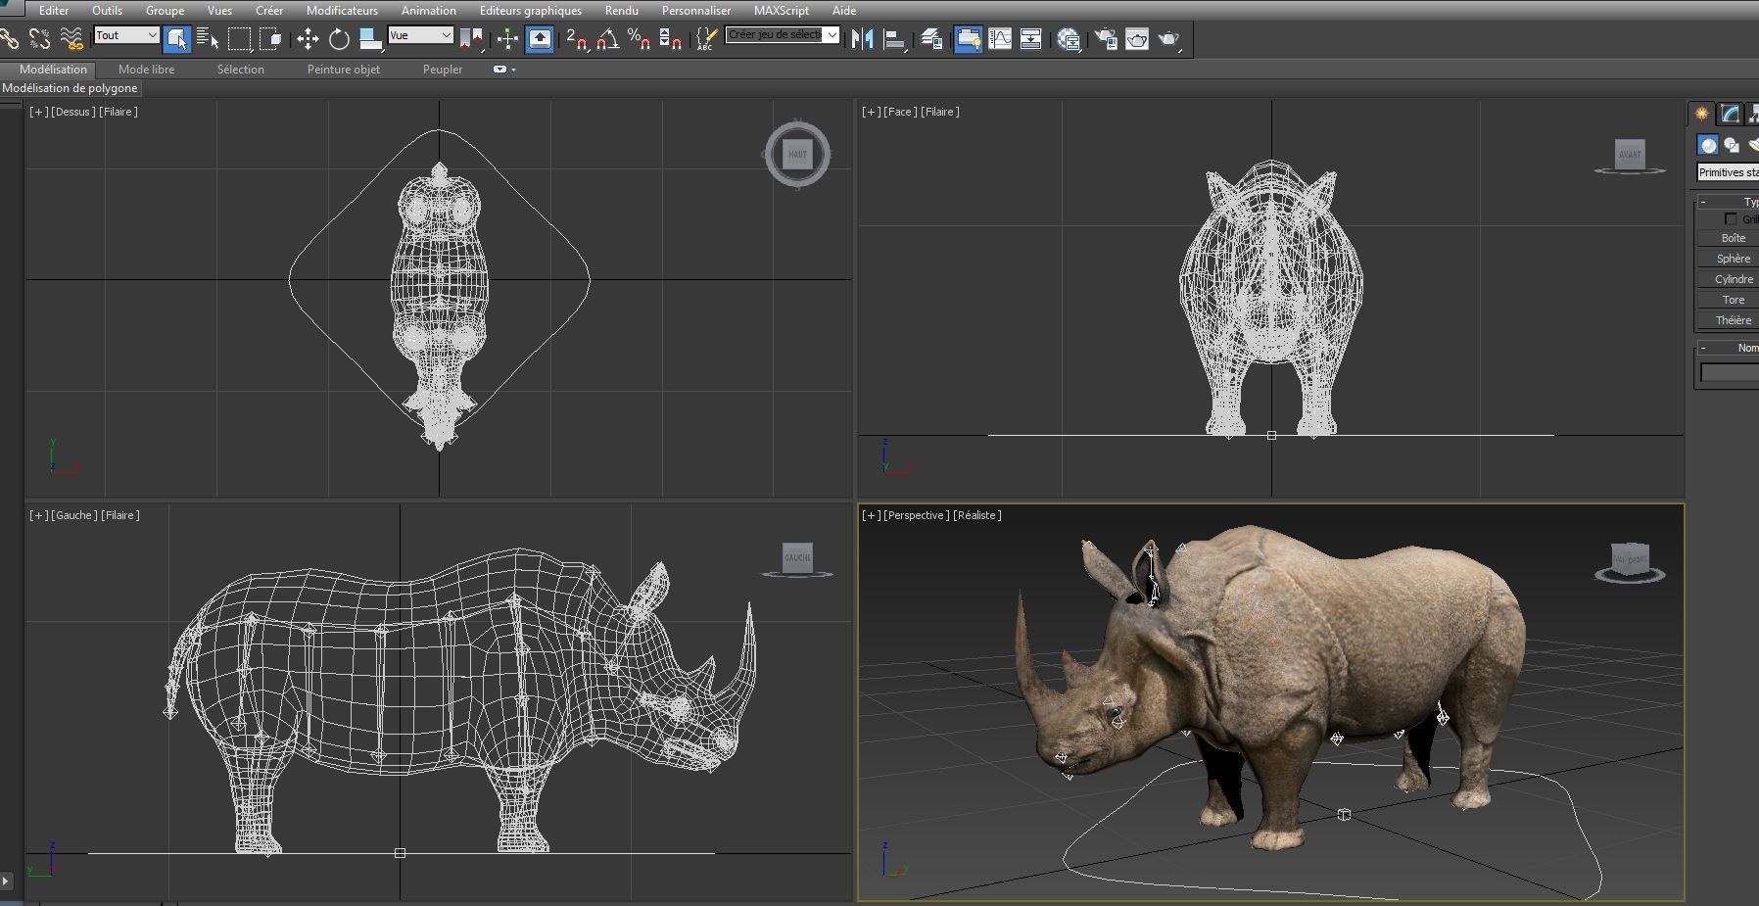1759x906 pixels.
Task: Select the Move transform tool
Action: pyautogui.click(x=308, y=39)
